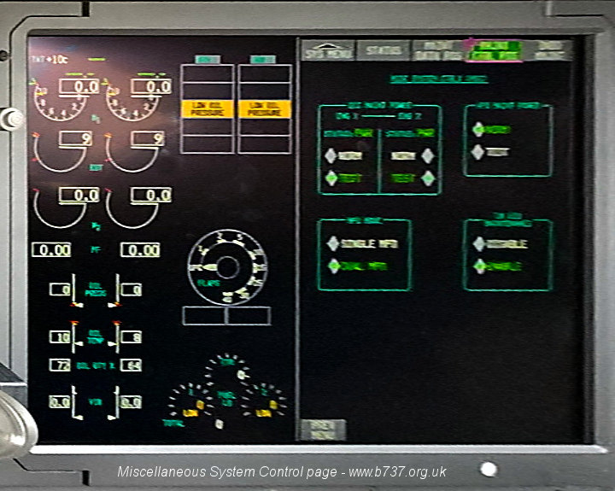The image size is (615, 491).
Task: Click the left LOW OIL PRESSURE alert
Action: coord(207,108)
